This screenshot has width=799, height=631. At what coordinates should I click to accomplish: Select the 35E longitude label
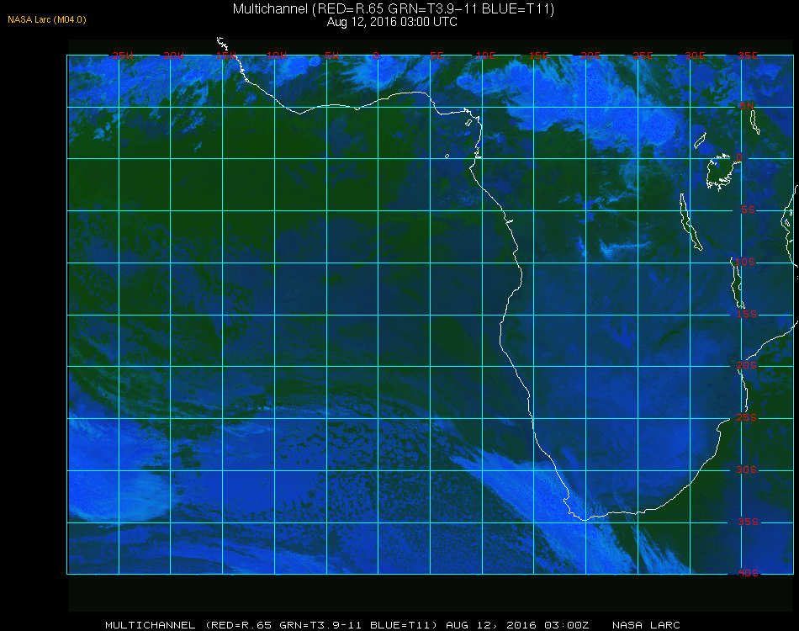click(x=748, y=56)
